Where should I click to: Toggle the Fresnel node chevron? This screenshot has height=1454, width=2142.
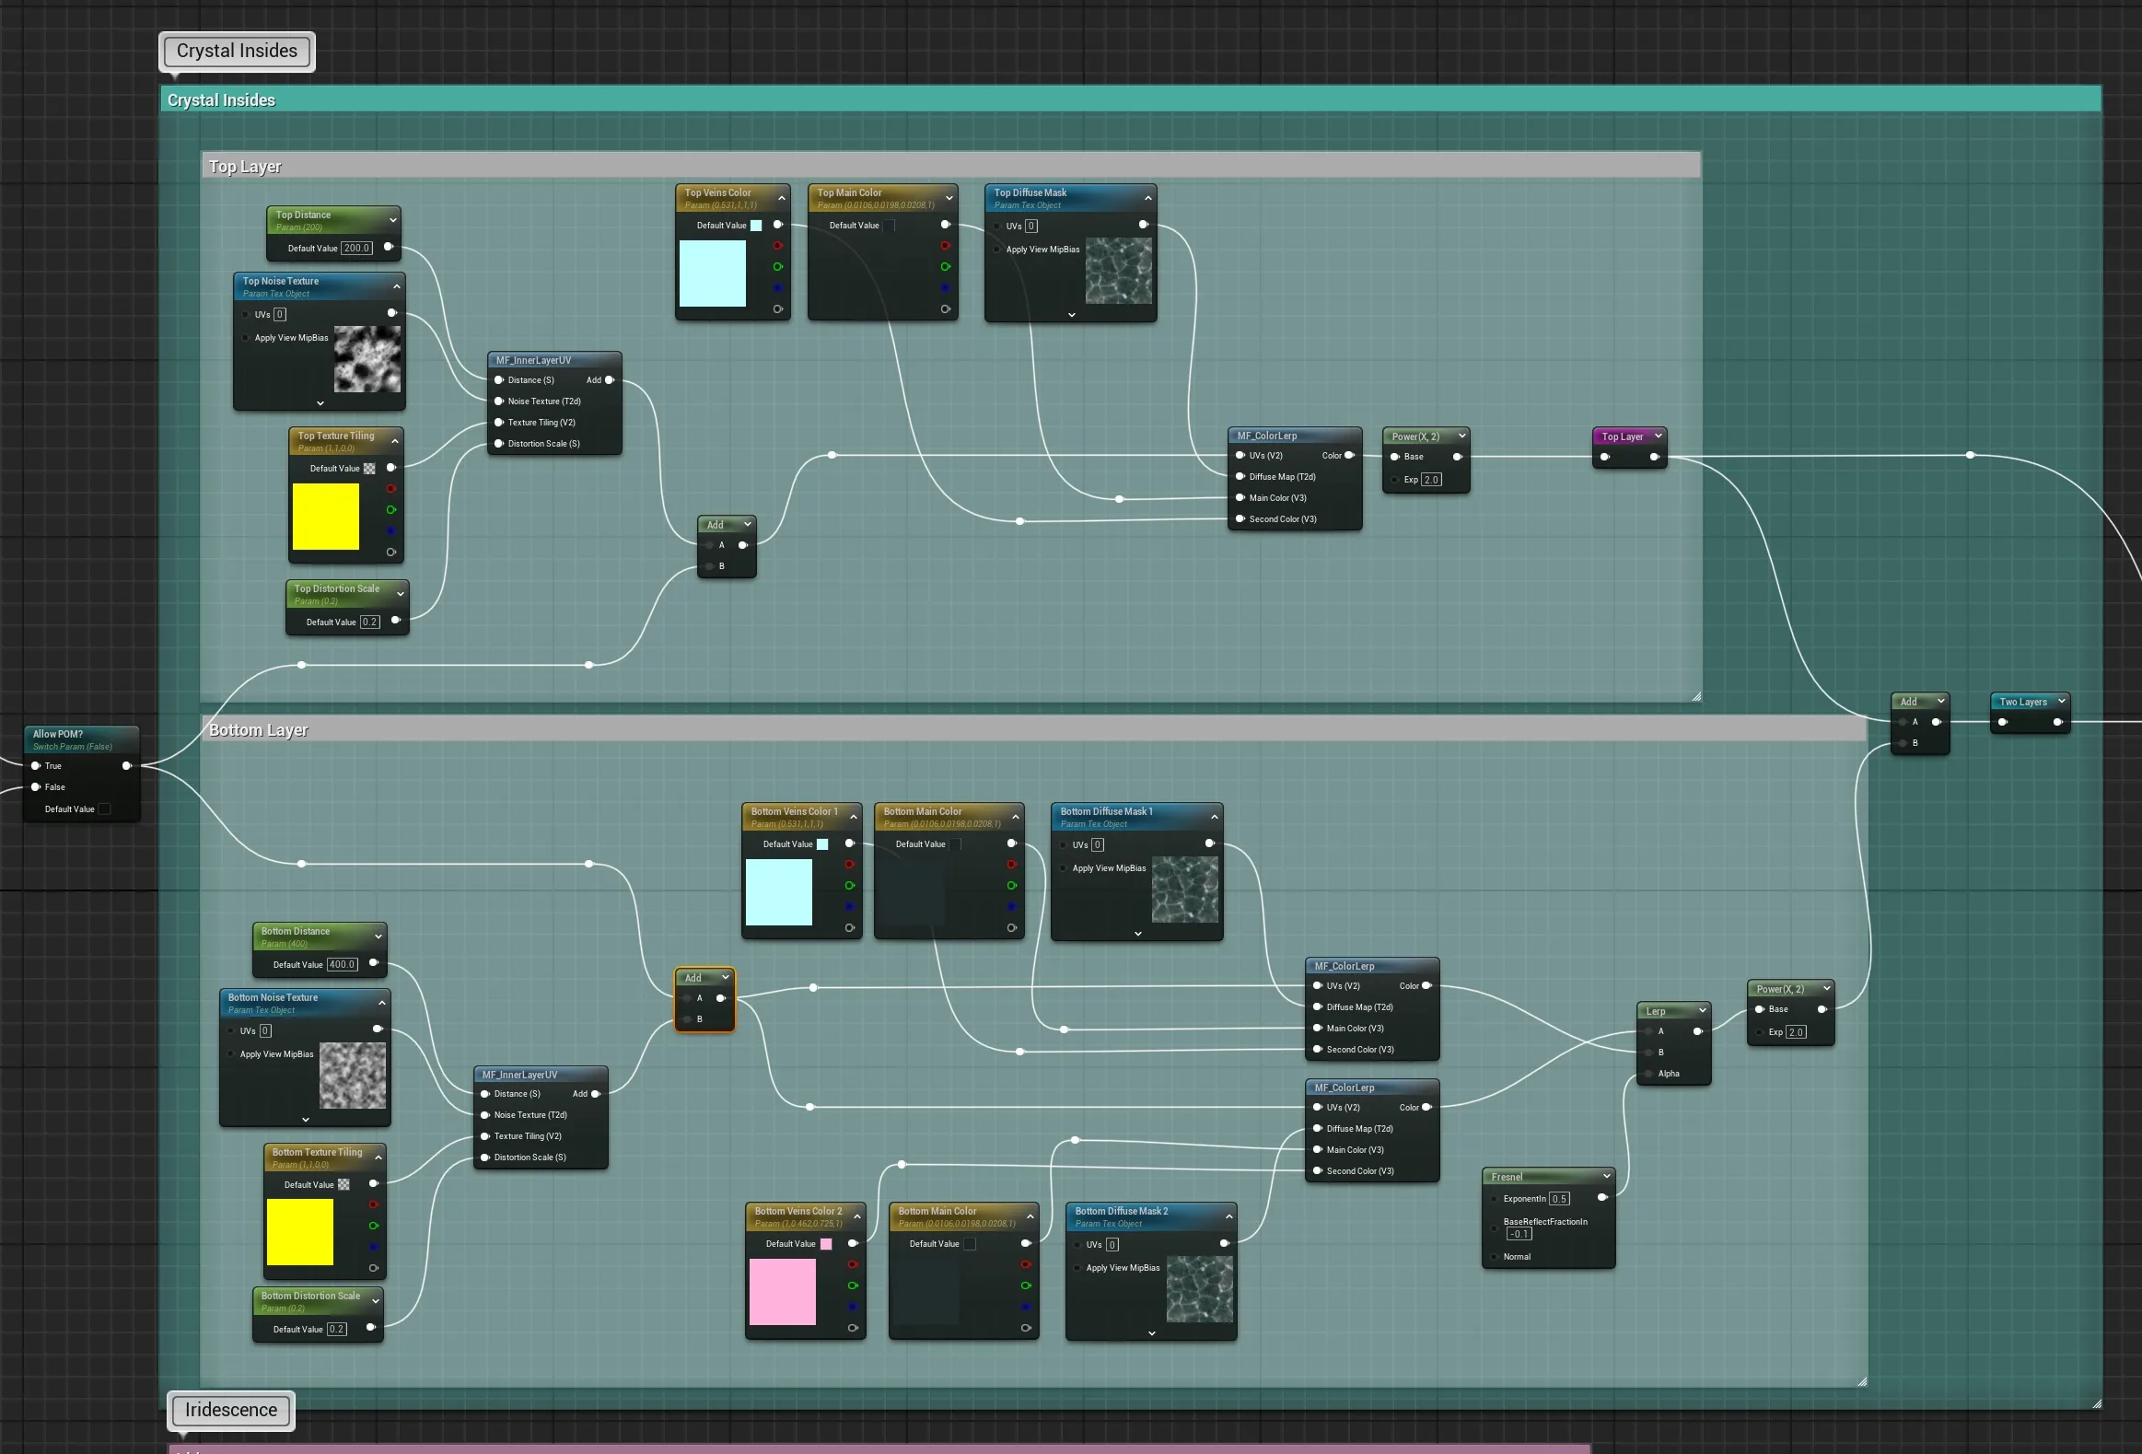[x=1606, y=1176]
